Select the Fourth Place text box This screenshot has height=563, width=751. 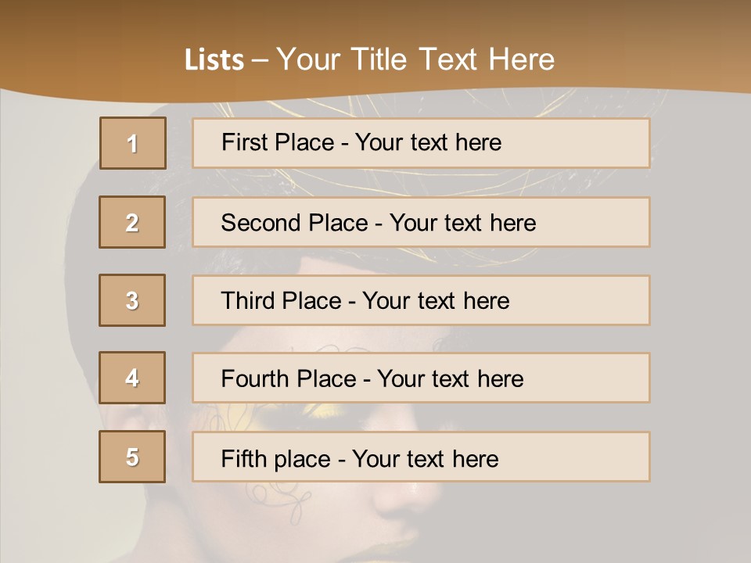click(x=421, y=378)
